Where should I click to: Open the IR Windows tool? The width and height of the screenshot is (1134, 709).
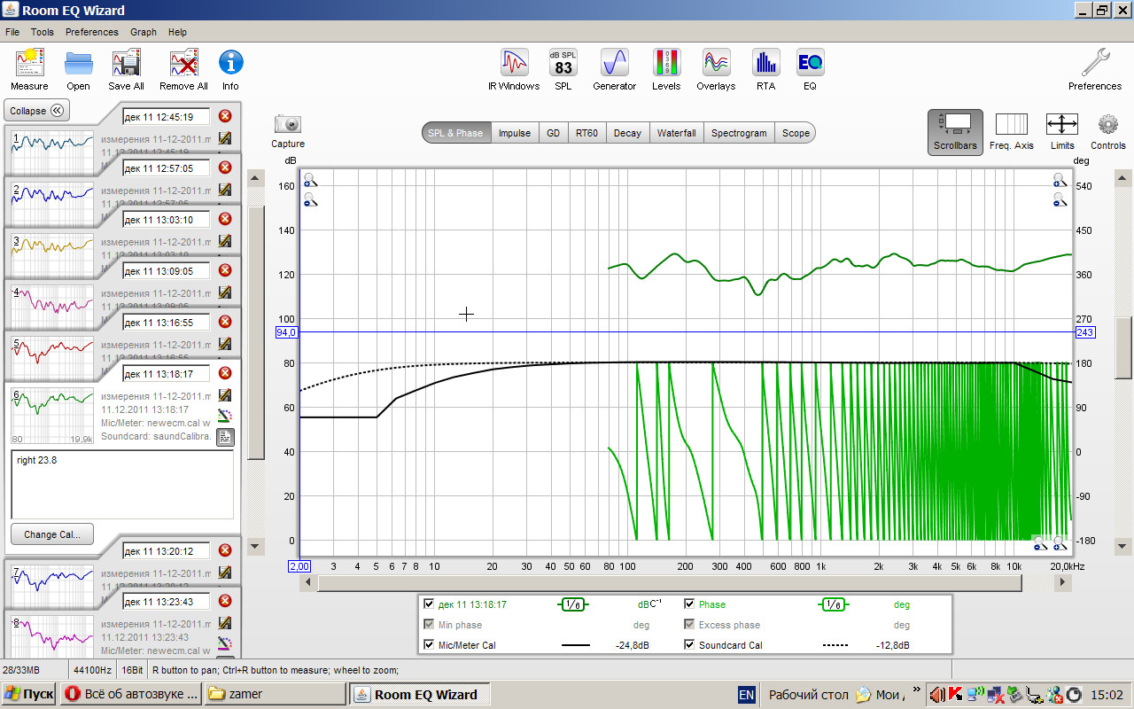point(514,64)
